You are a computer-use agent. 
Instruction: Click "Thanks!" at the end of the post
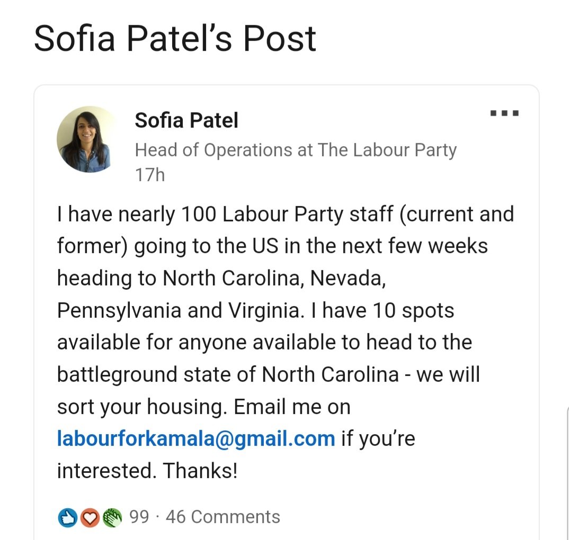[200, 471]
